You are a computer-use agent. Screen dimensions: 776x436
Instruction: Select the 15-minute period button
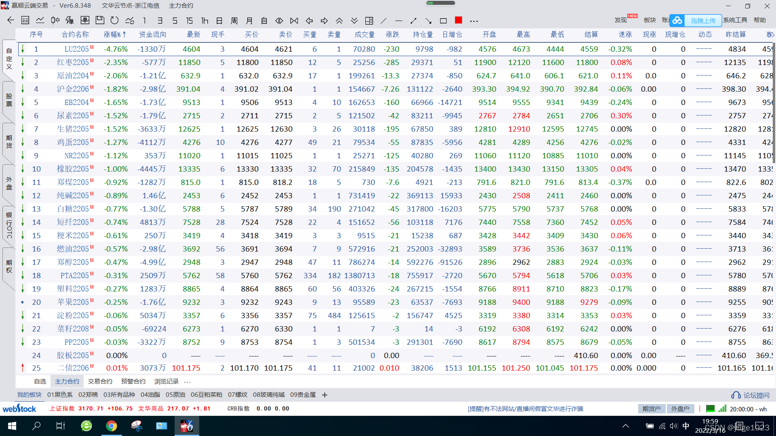pyautogui.click(x=189, y=21)
